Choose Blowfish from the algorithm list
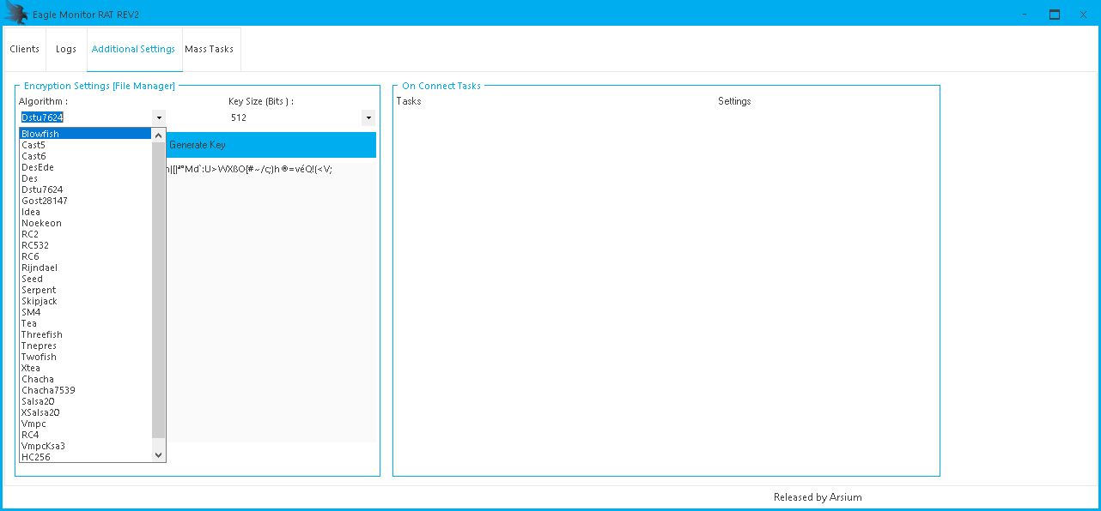This screenshot has width=1101, height=511. 40,134
